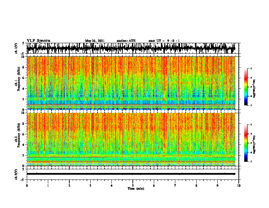Click the "8" tick on the time axis
Viewport: 269px width, 208px height.
click(196, 186)
